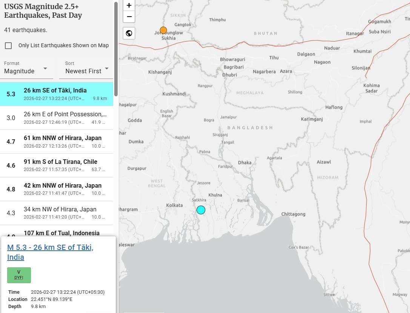This screenshot has height=313, width=410.
Task: Select the cyan earthquake marker near Satkhira
Action: tap(201, 210)
